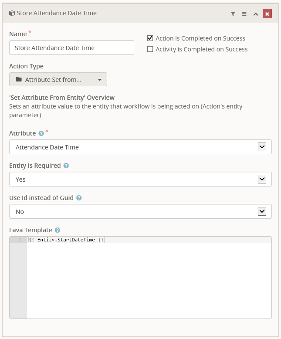The height and width of the screenshot is (339, 281).
Task: Open the Action Type dropdown
Action: [x=58, y=80]
